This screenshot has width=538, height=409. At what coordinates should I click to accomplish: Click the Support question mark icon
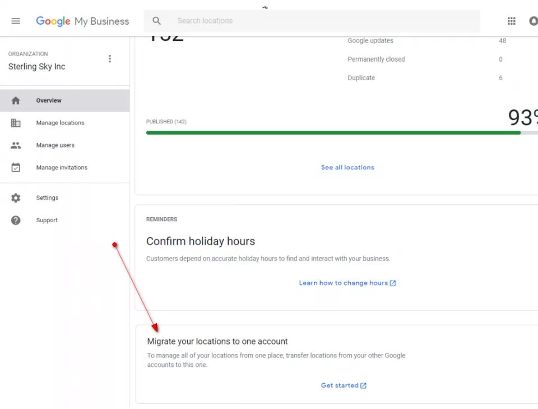click(16, 220)
